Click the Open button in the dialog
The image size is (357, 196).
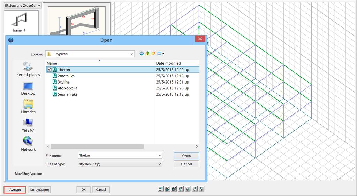[187, 156]
